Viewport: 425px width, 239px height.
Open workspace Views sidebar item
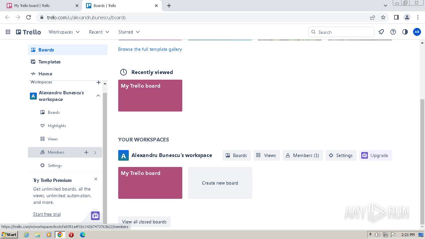click(x=65, y=139)
